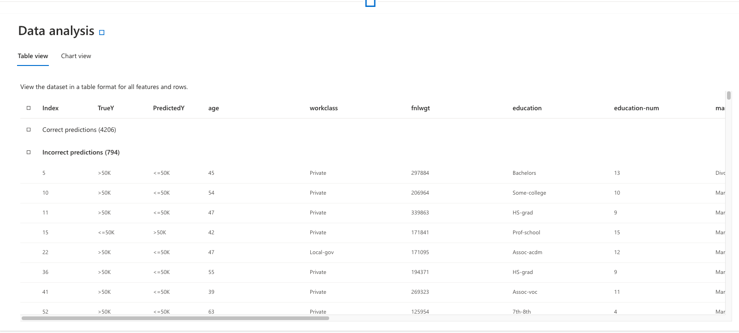The height and width of the screenshot is (333, 739).
Task: Click the age column header
Action: coord(213,108)
